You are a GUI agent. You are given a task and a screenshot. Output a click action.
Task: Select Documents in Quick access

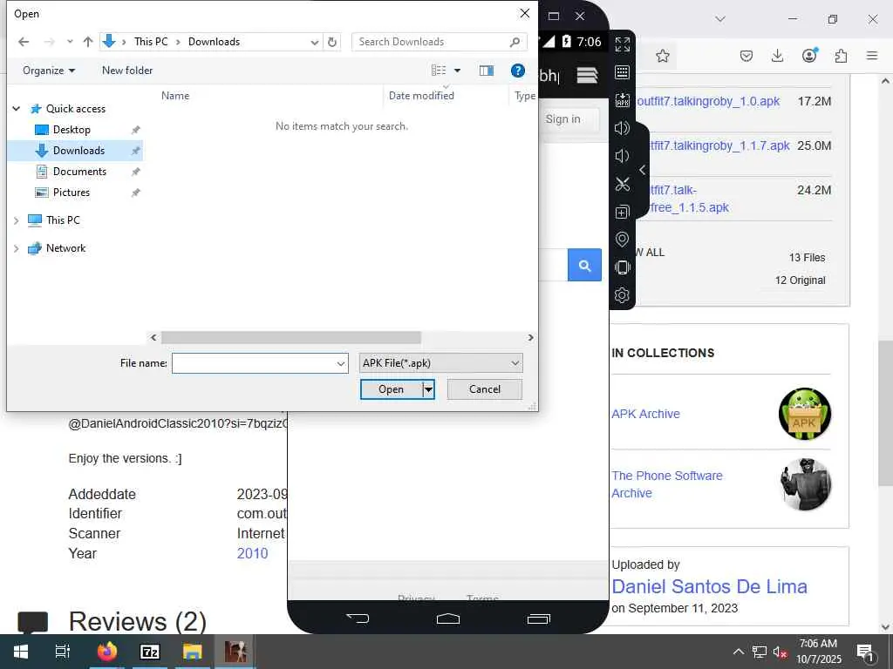pos(79,172)
